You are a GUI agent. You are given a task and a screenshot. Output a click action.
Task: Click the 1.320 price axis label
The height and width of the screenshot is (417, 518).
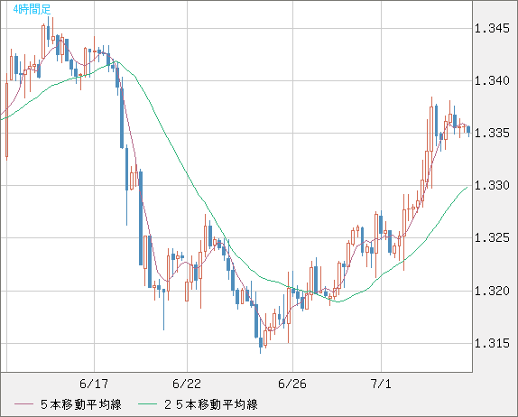(492, 292)
